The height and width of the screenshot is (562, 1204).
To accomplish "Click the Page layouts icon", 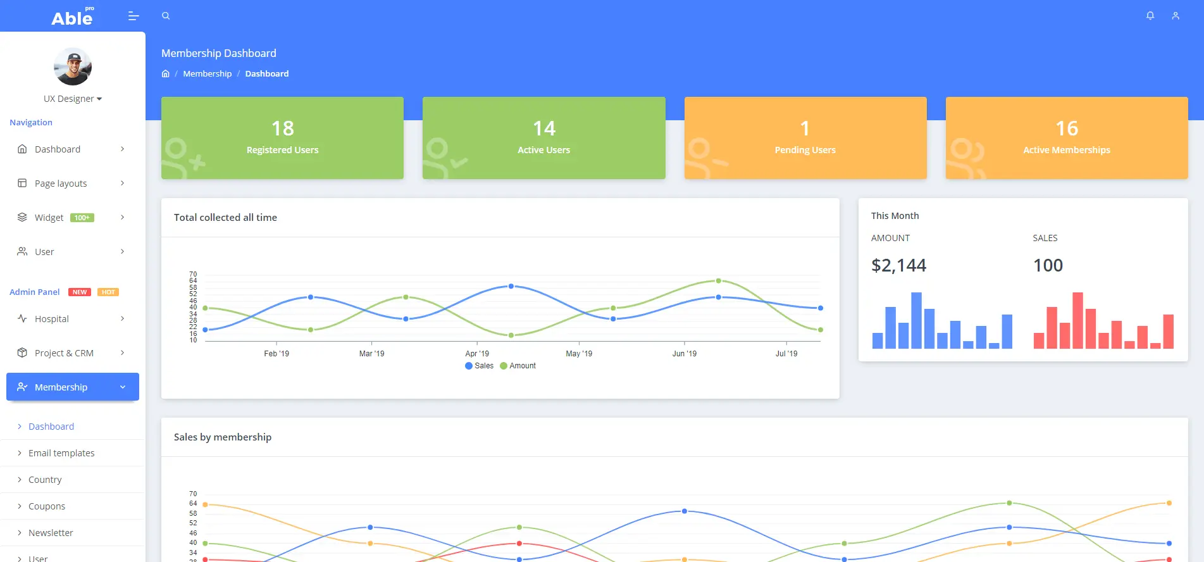I will click(22, 183).
